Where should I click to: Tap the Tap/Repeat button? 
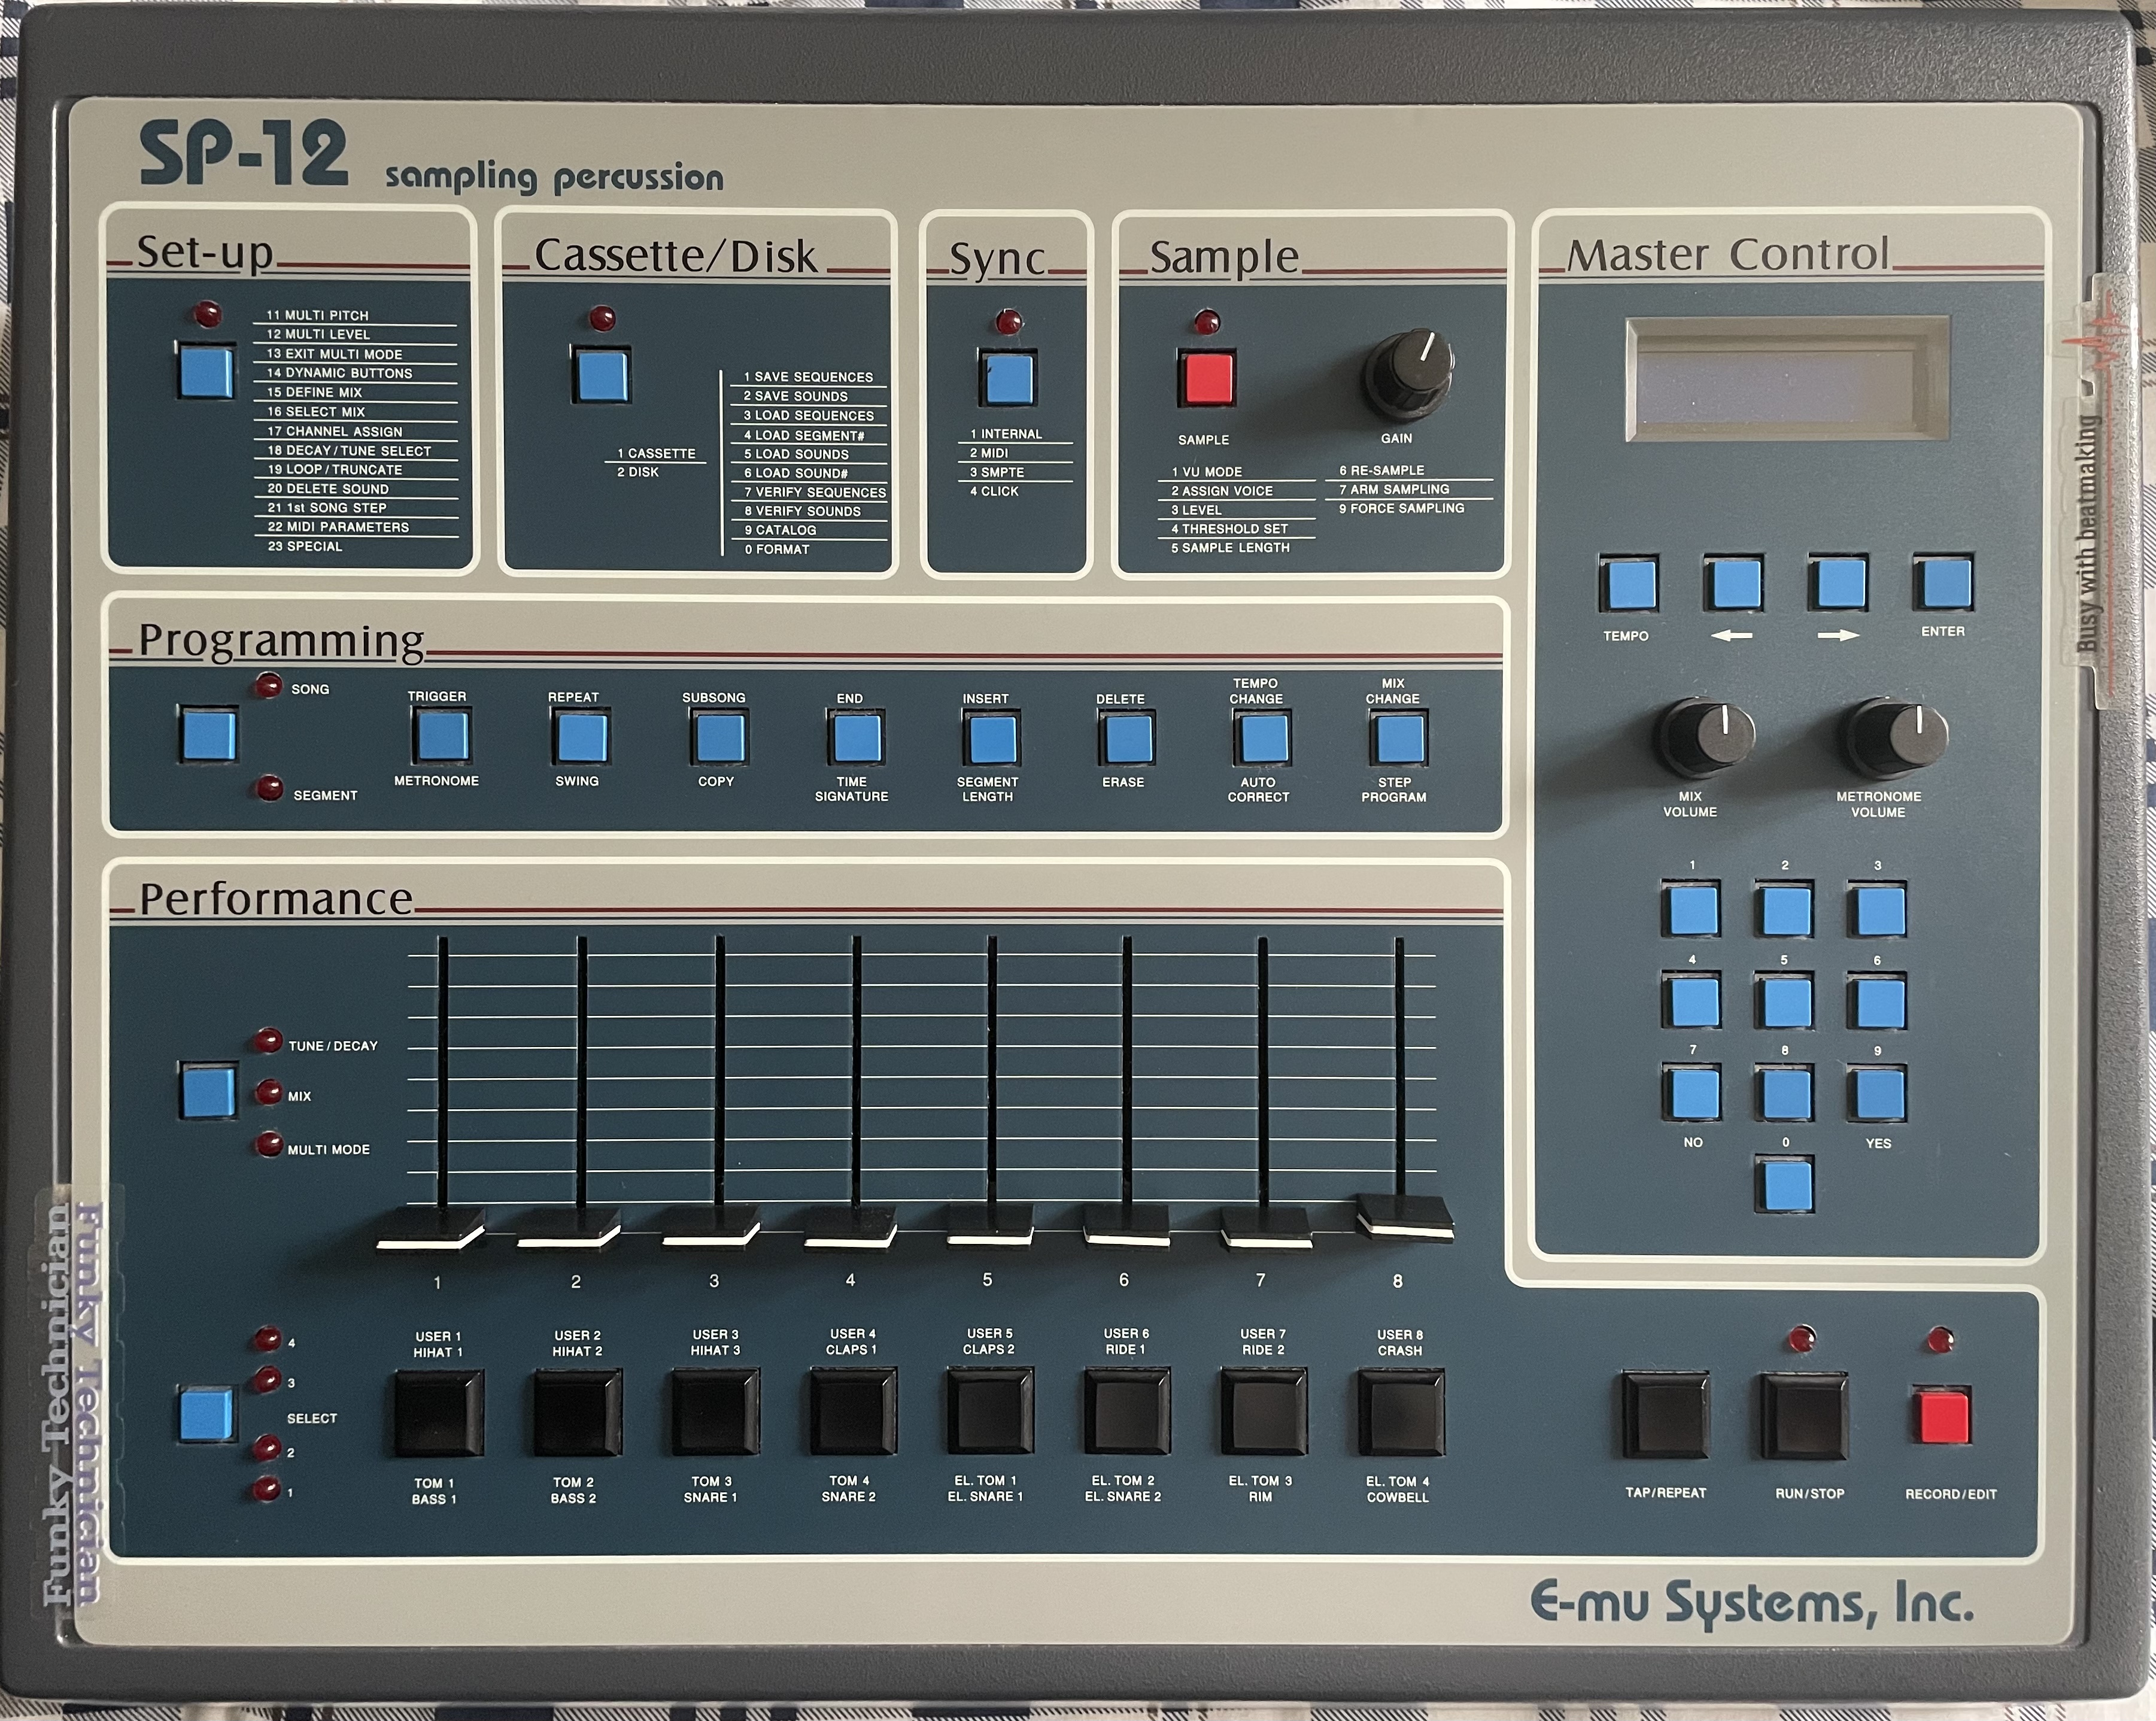point(1665,1416)
